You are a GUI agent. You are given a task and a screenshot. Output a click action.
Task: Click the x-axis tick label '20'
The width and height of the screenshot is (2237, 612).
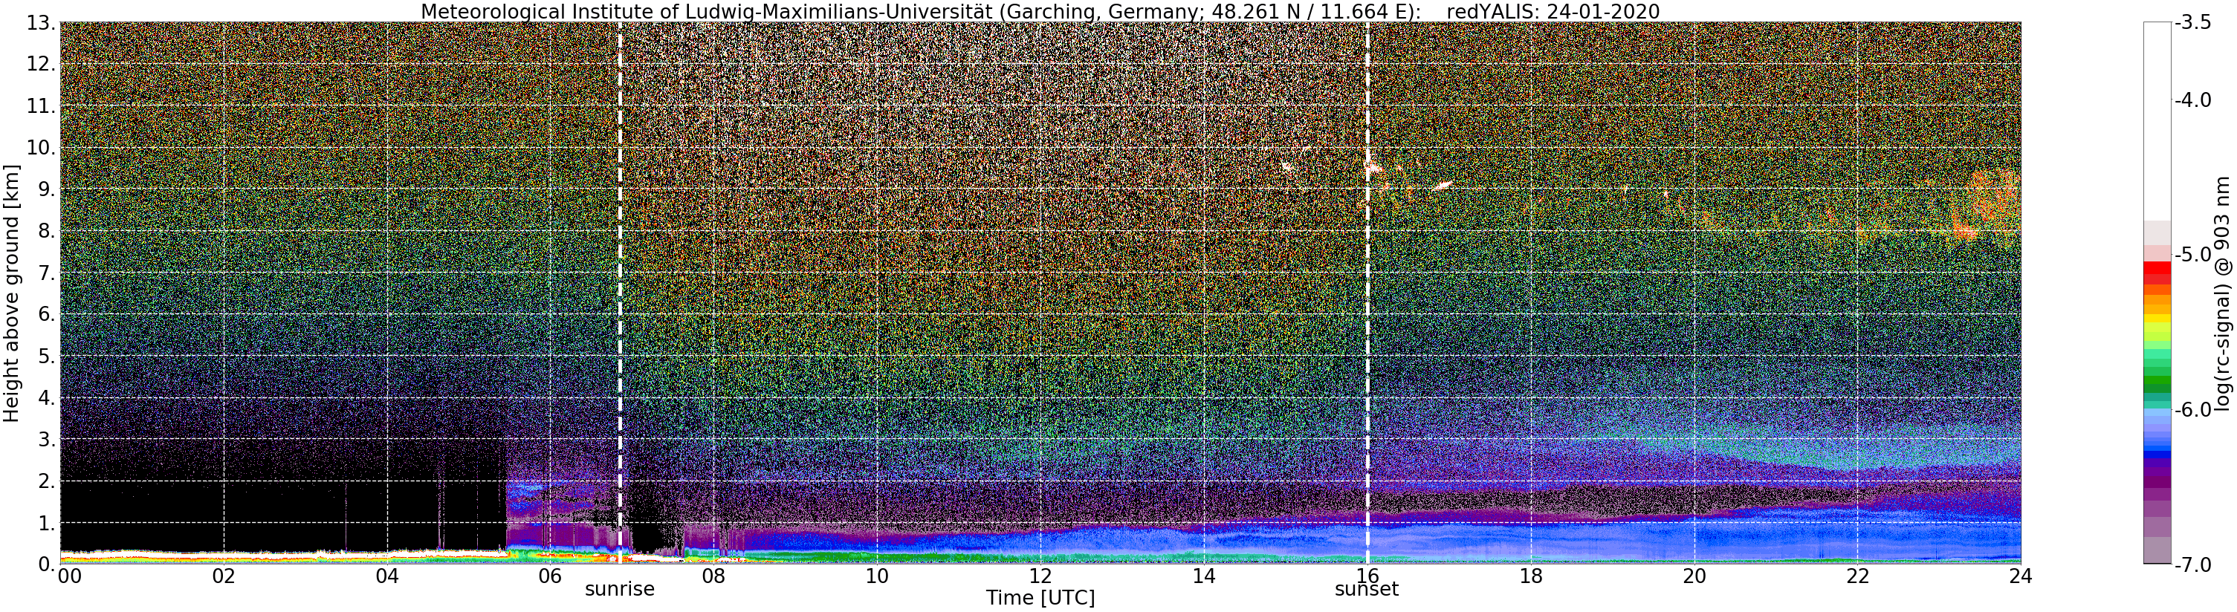(x=1694, y=576)
